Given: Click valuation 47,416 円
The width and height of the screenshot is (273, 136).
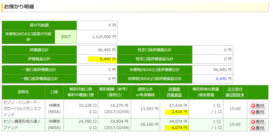Looking at the screenshot, I should [x=178, y=105].
